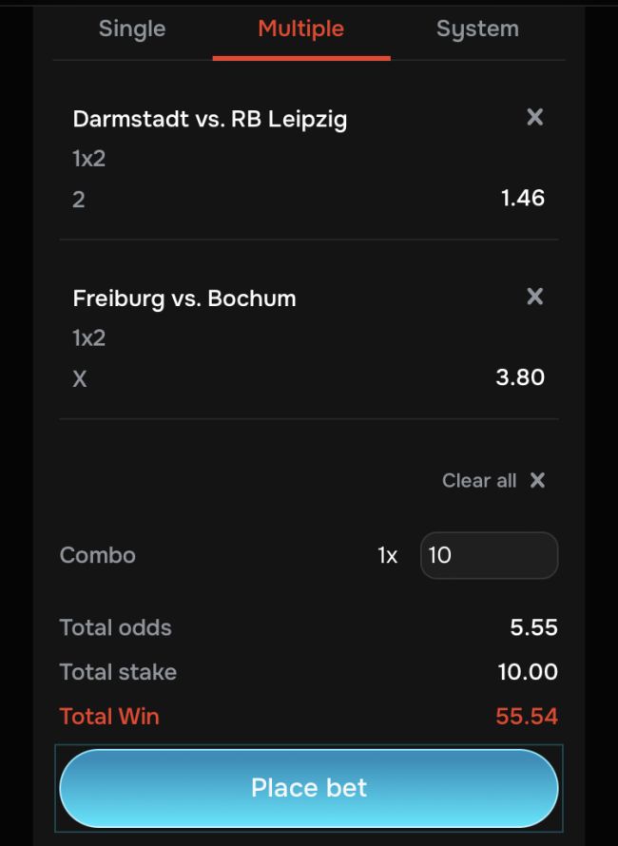Click the Combo label

tap(98, 555)
